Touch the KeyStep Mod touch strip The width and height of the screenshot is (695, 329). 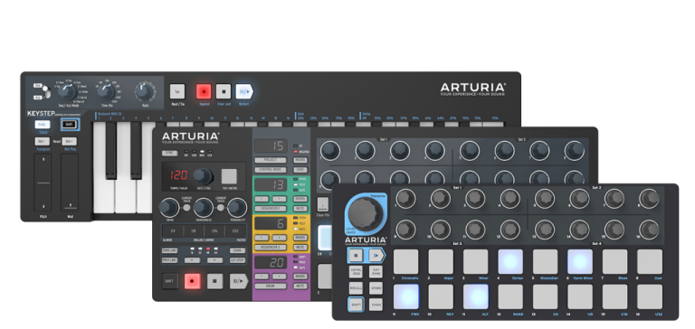coord(69,183)
